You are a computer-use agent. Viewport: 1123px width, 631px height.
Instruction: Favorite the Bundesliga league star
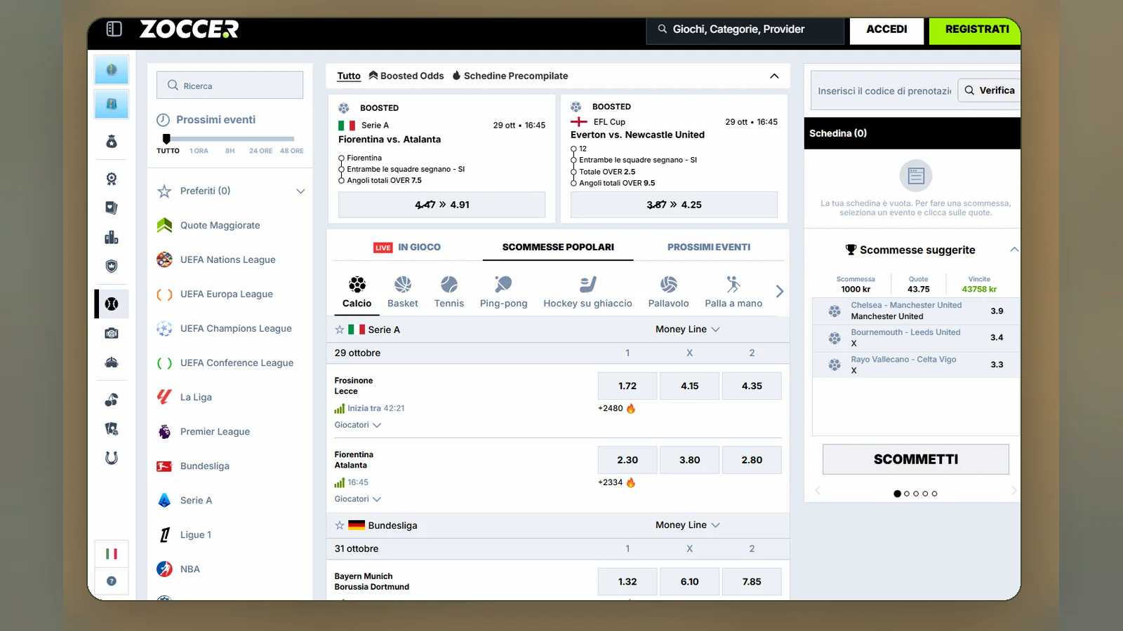point(340,525)
